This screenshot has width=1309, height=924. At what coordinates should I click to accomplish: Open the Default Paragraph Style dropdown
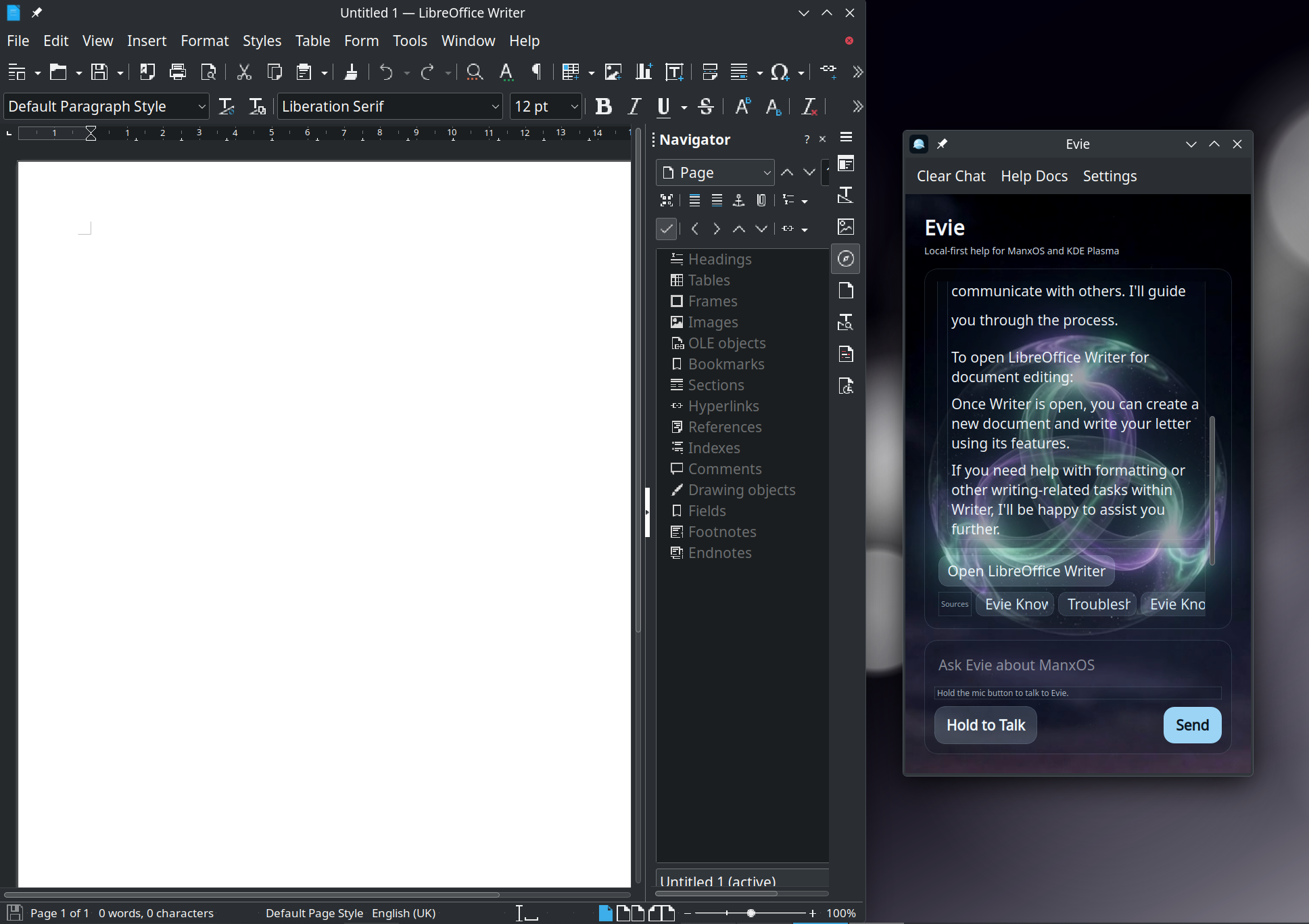tap(201, 106)
